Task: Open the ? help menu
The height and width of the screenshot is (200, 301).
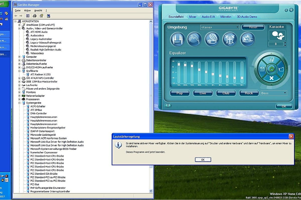Action: tap(46, 10)
